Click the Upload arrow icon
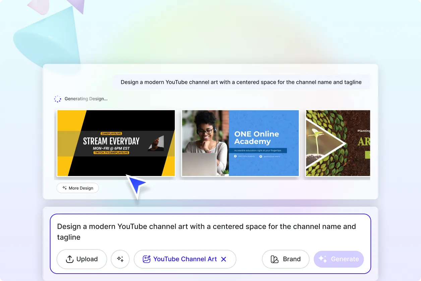 coord(69,259)
